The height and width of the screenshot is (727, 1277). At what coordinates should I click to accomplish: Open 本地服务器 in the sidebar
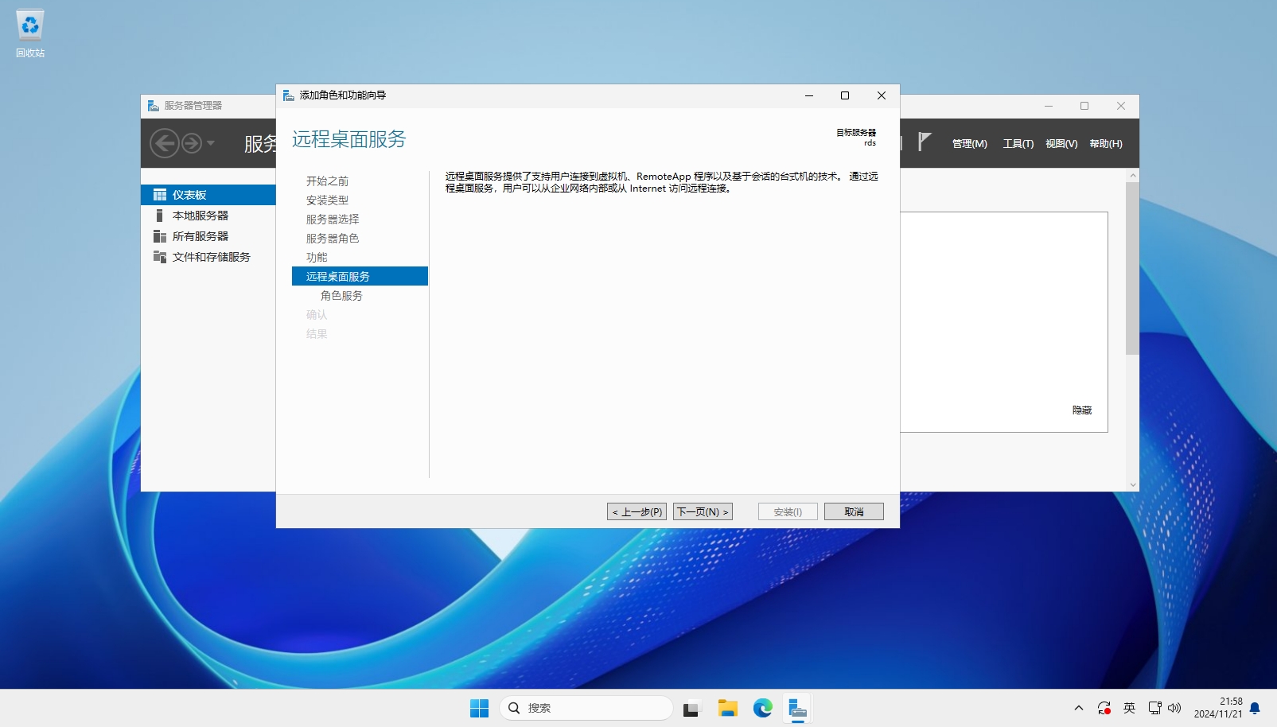(x=201, y=216)
